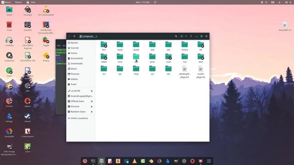Open Starred in sidebar
The width and height of the screenshot is (294, 165).
[x=73, y=48]
